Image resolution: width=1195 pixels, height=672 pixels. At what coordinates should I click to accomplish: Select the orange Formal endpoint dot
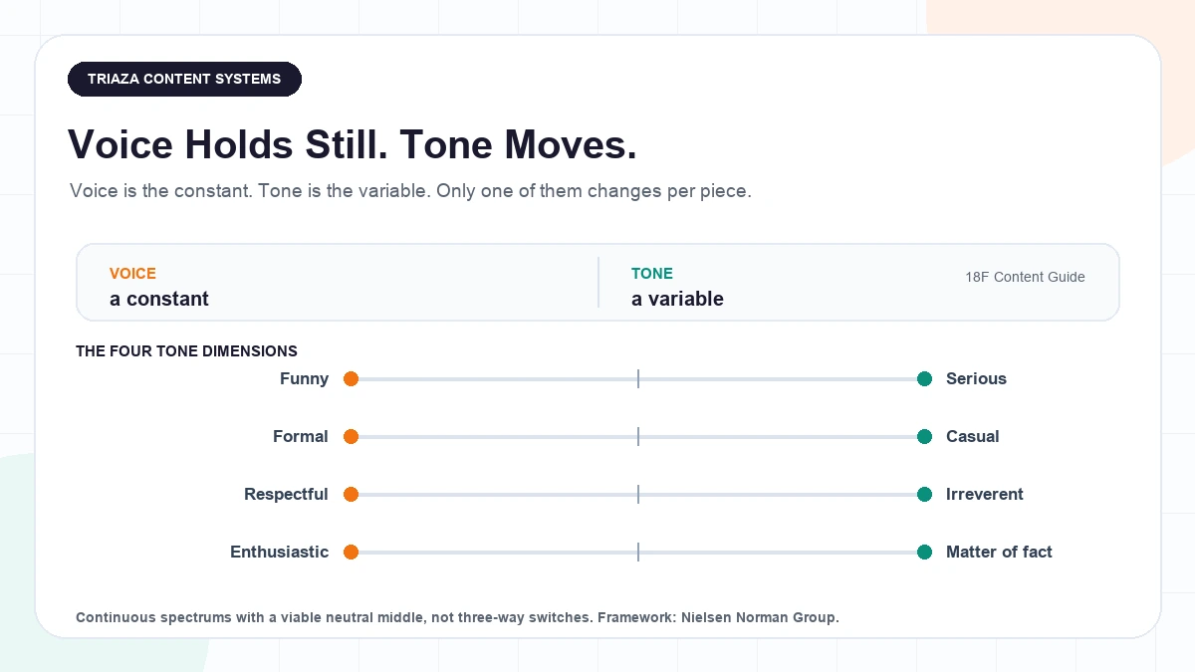pos(351,436)
